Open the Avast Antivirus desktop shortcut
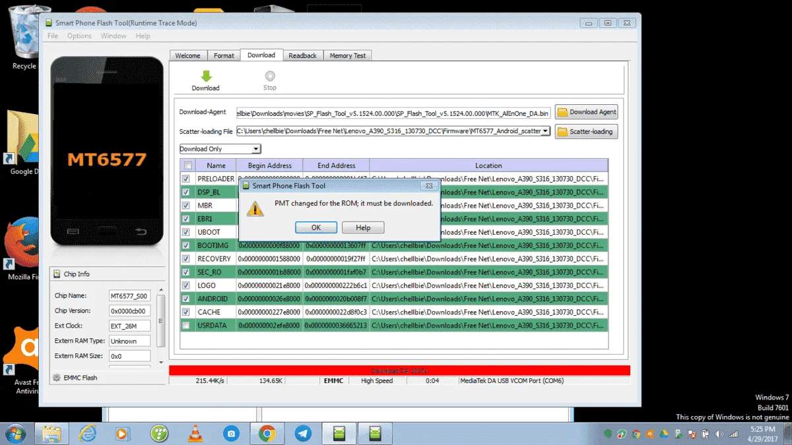 coord(23,359)
